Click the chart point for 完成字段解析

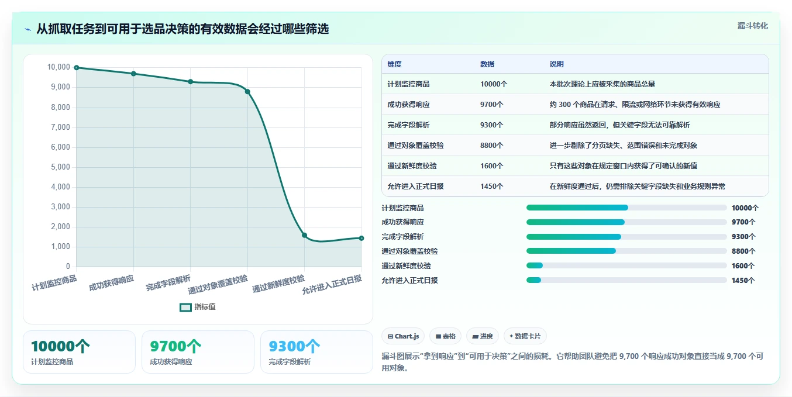coord(191,82)
